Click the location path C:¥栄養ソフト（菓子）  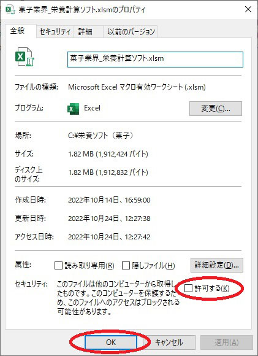pos(101,136)
